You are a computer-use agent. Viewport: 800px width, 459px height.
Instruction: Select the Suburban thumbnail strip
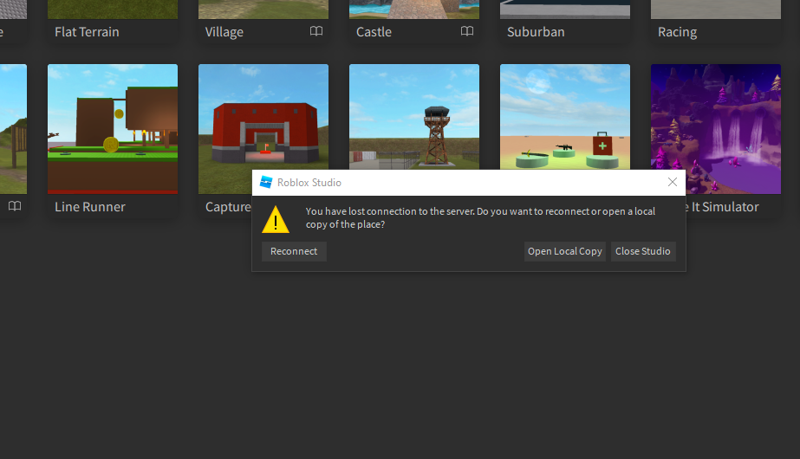[x=565, y=10]
